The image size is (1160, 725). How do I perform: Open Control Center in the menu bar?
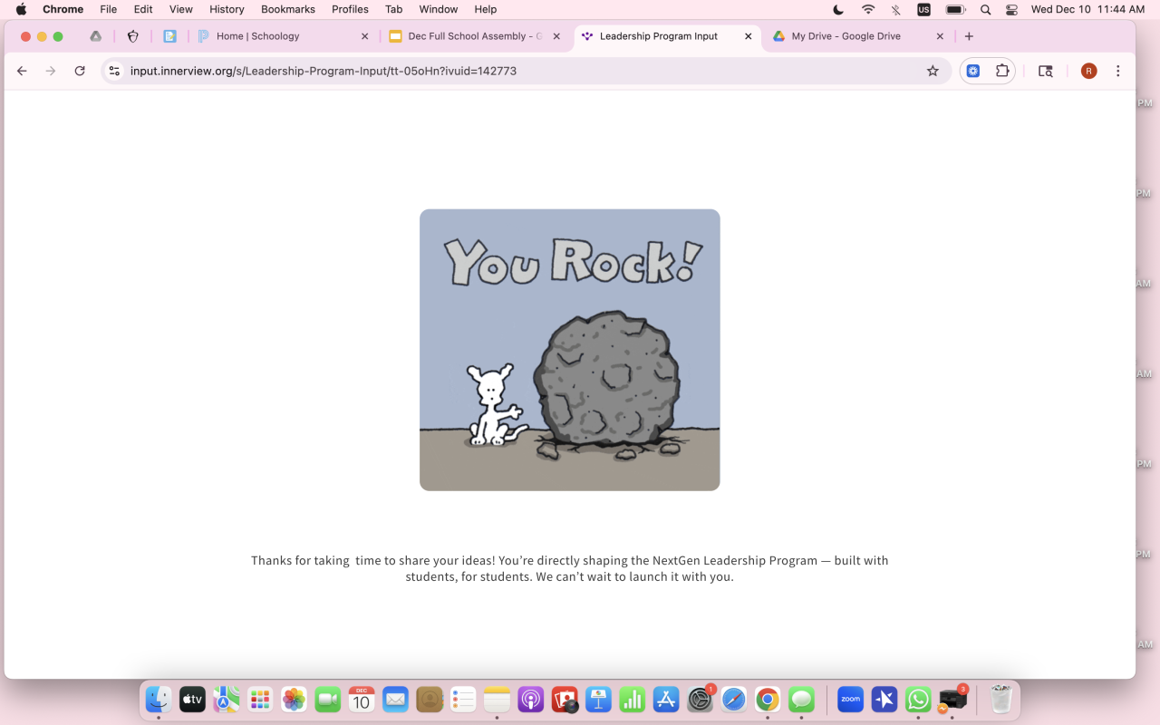[x=1011, y=9]
